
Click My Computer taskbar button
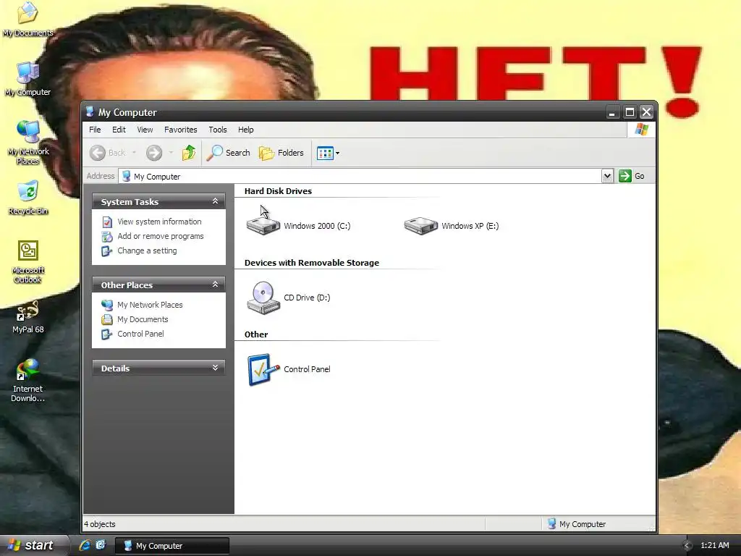click(x=172, y=546)
